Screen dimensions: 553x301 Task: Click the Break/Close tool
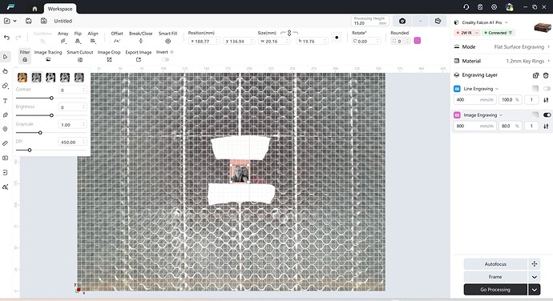[x=141, y=38]
